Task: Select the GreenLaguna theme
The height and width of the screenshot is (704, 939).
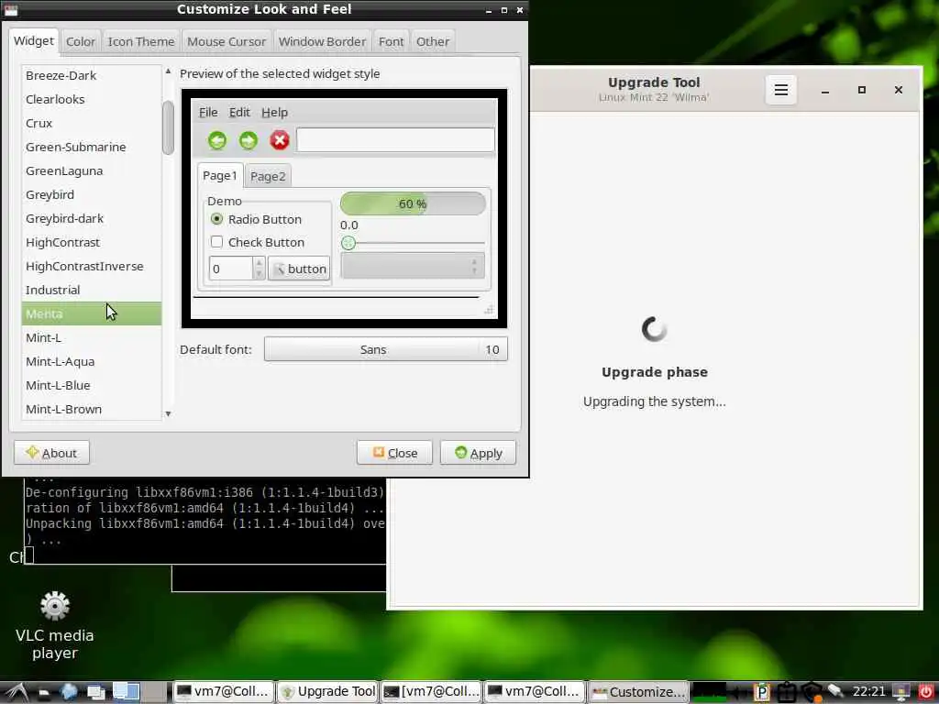Action: click(92, 171)
